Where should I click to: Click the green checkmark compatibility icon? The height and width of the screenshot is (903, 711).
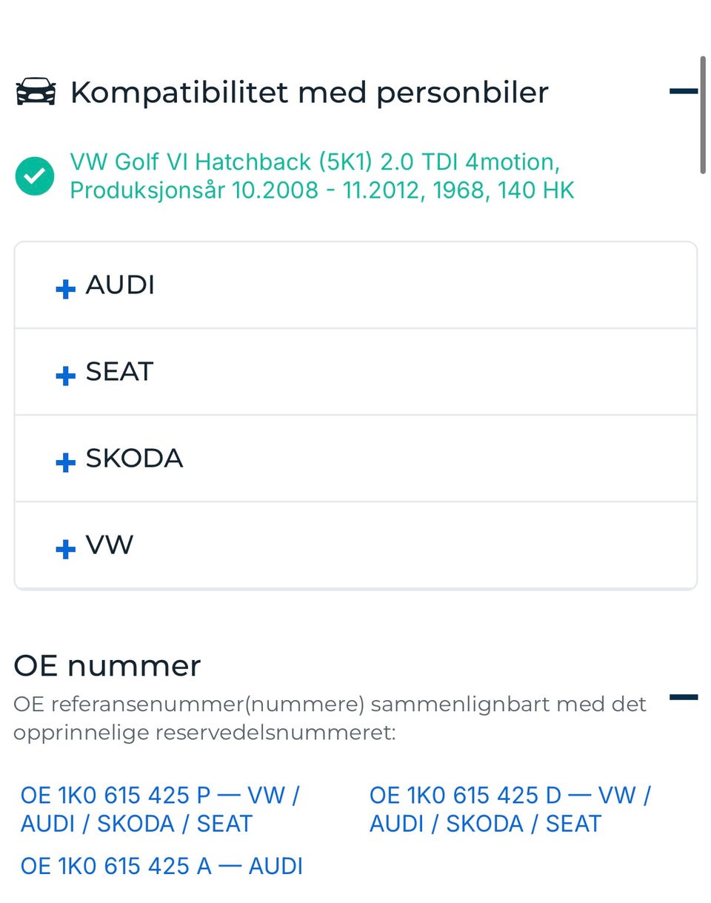[x=35, y=176]
